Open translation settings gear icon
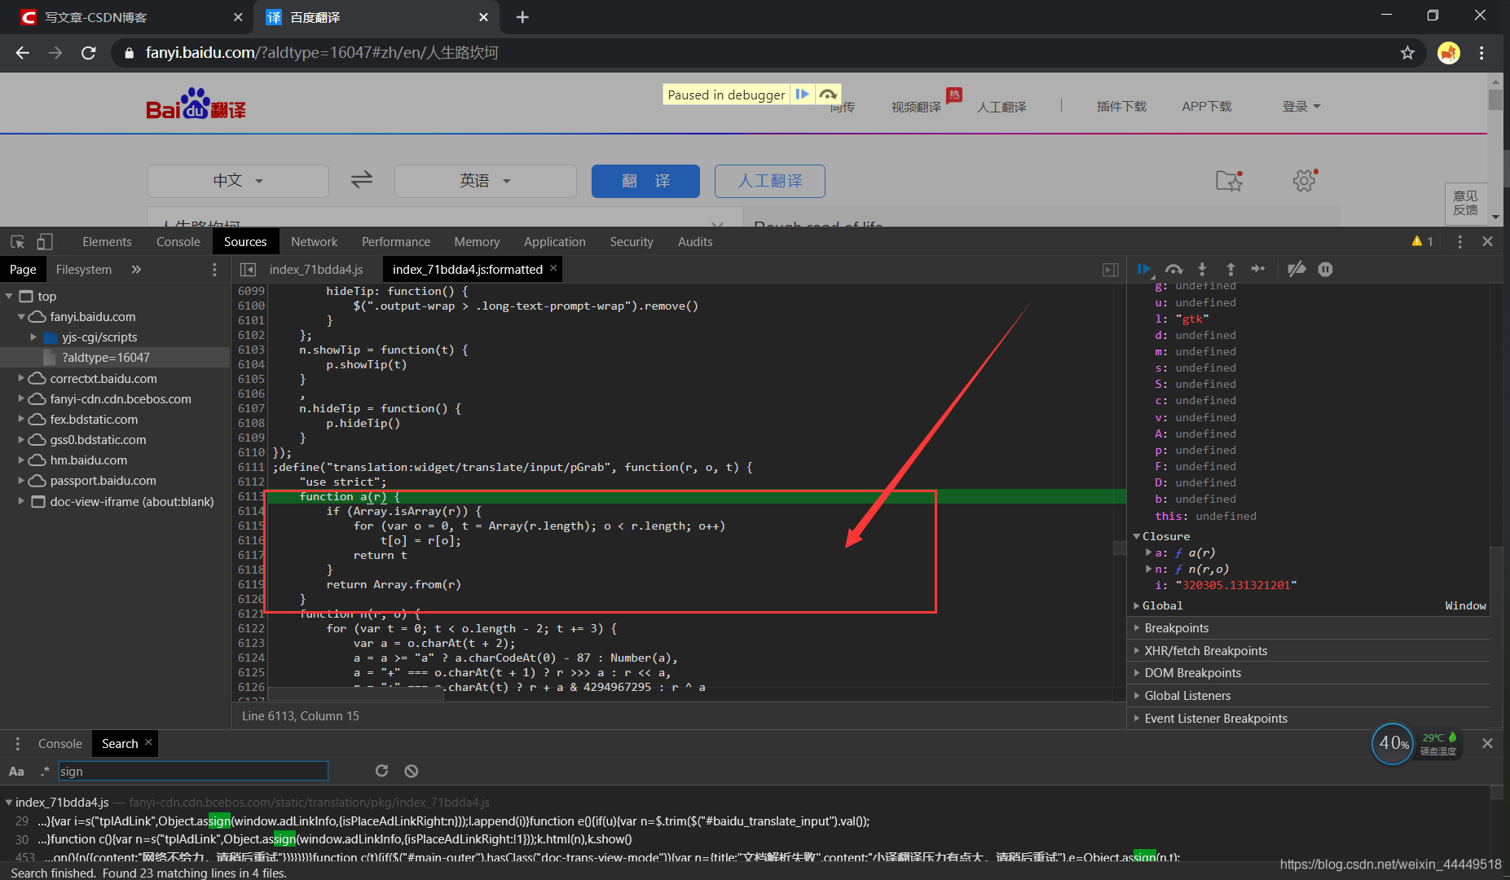 pyautogui.click(x=1305, y=180)
